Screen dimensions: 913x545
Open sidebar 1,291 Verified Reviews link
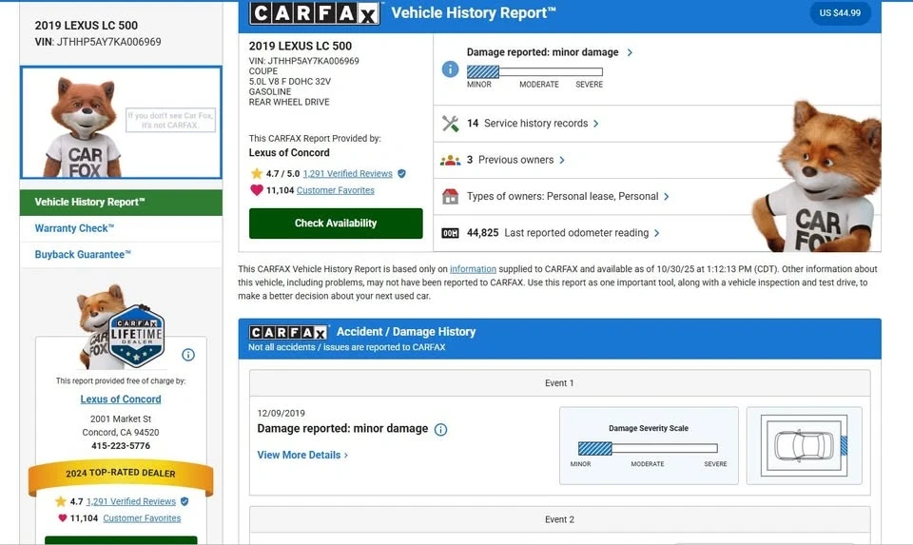131,501
